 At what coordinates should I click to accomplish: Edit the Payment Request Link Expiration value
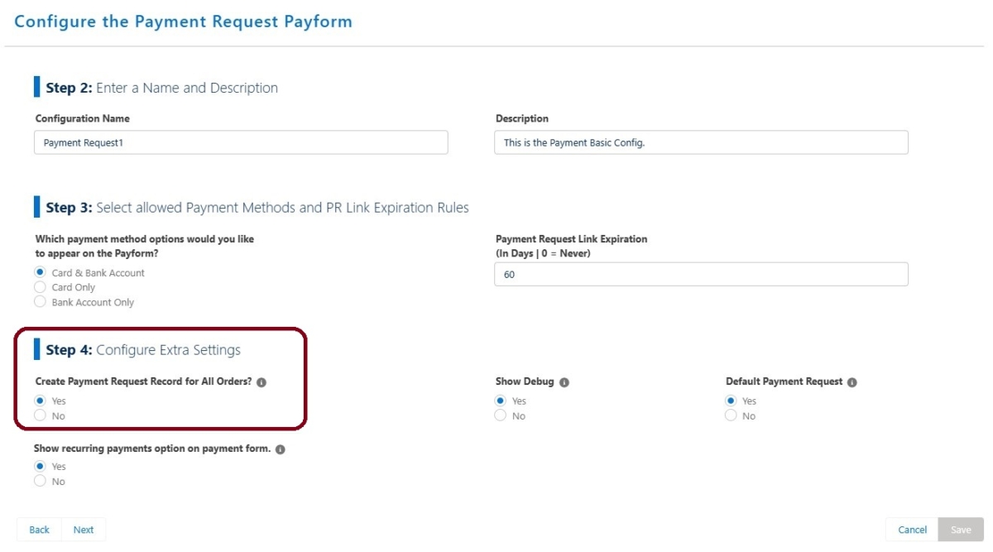[702, 274]
